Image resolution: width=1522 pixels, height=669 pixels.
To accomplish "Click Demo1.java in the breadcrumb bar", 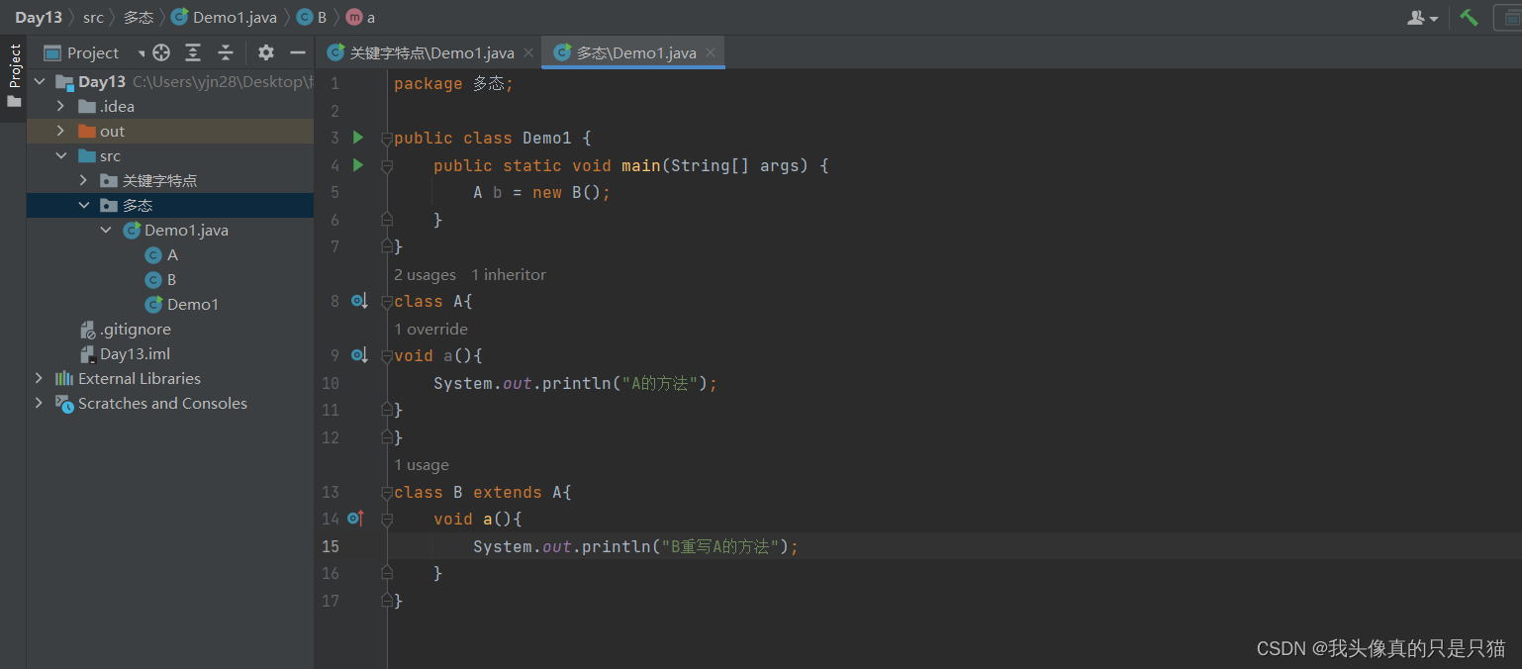I will pos(225,17).
